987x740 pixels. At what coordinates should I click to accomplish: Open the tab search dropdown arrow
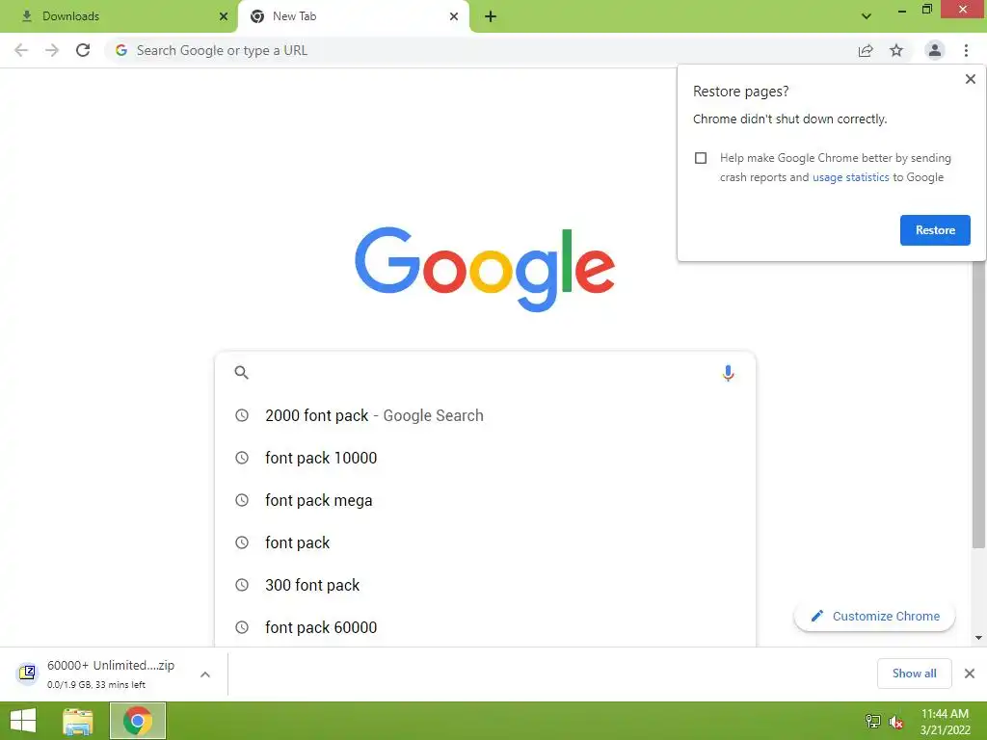[867, 16]
